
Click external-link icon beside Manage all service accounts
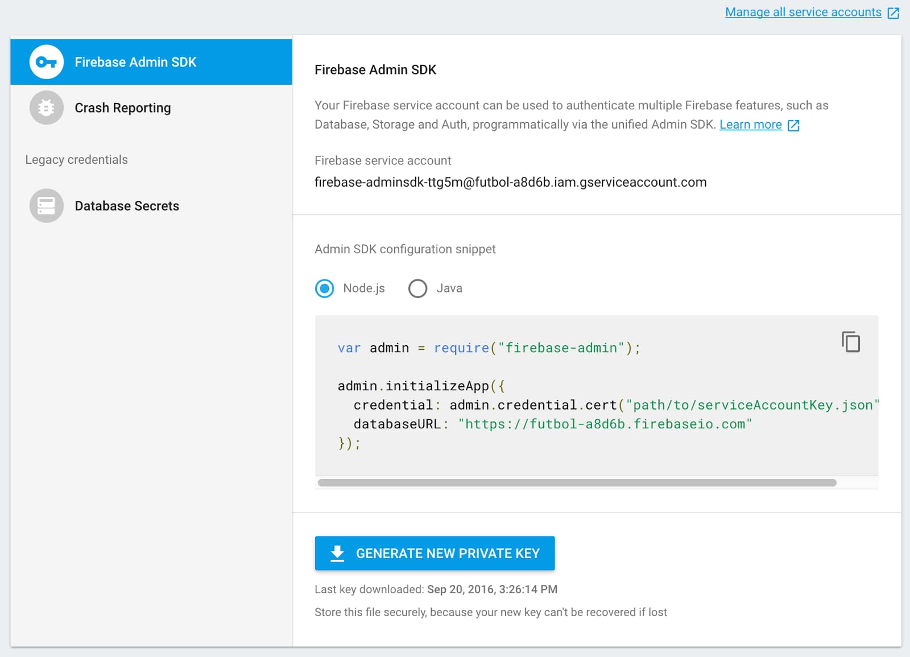[x=894, y=13]
